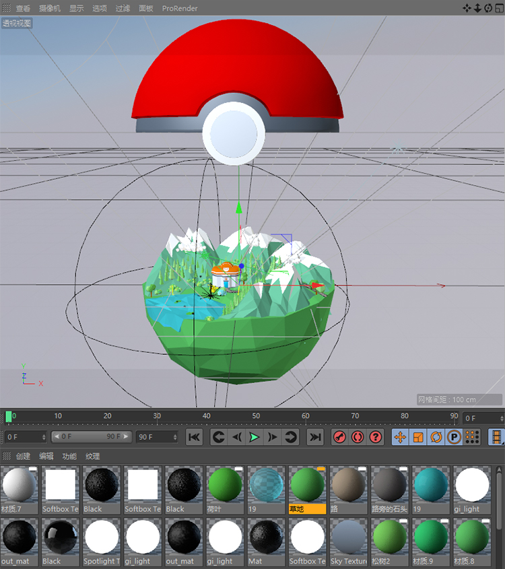This screenshot has width=505, height=569.
Task: Open the film-strip timeline layout dropdown
Action: (x=497, y=437)
